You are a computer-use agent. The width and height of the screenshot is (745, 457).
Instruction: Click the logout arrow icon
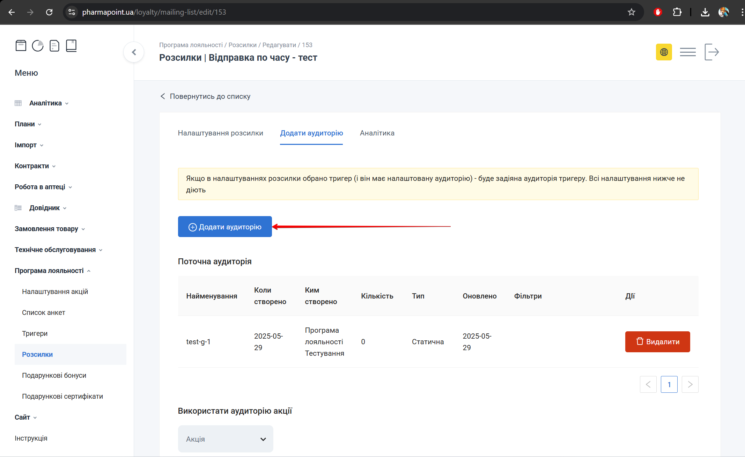tap(711, 52)
